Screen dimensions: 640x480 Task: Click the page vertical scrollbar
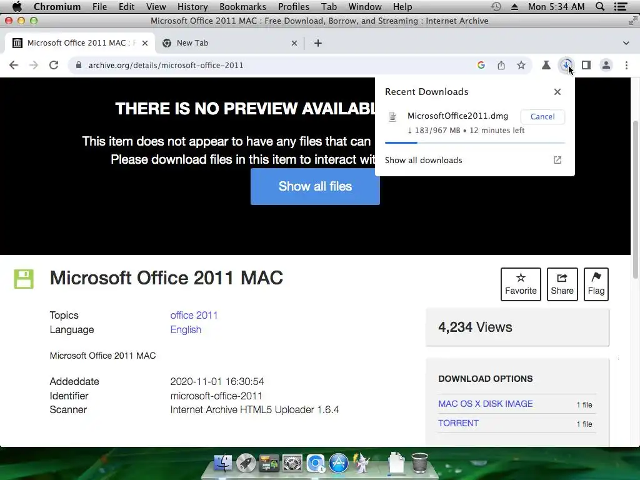click(636, 200)
